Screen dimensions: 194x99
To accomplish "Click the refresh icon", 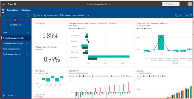I will tap(176, 15).
